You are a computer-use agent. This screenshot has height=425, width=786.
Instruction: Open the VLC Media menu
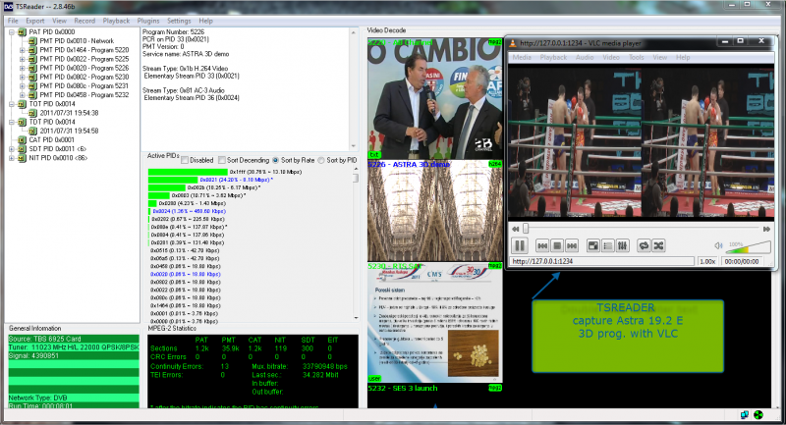(522, 58)
